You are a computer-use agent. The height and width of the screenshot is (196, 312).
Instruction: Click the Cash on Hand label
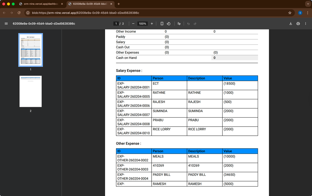click(x=126, y=58)
